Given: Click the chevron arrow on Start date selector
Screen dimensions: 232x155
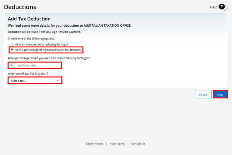Looking at the screenshot, I should tap(58, 81).
